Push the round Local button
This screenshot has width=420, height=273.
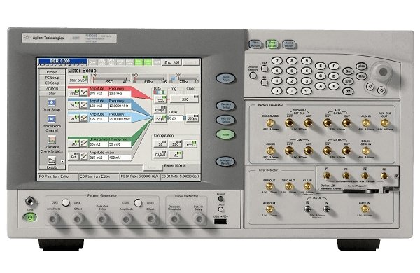[x=220, y=209]
